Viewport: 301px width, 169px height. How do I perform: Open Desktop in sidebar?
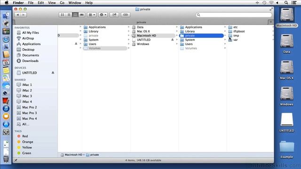point(28,50)
